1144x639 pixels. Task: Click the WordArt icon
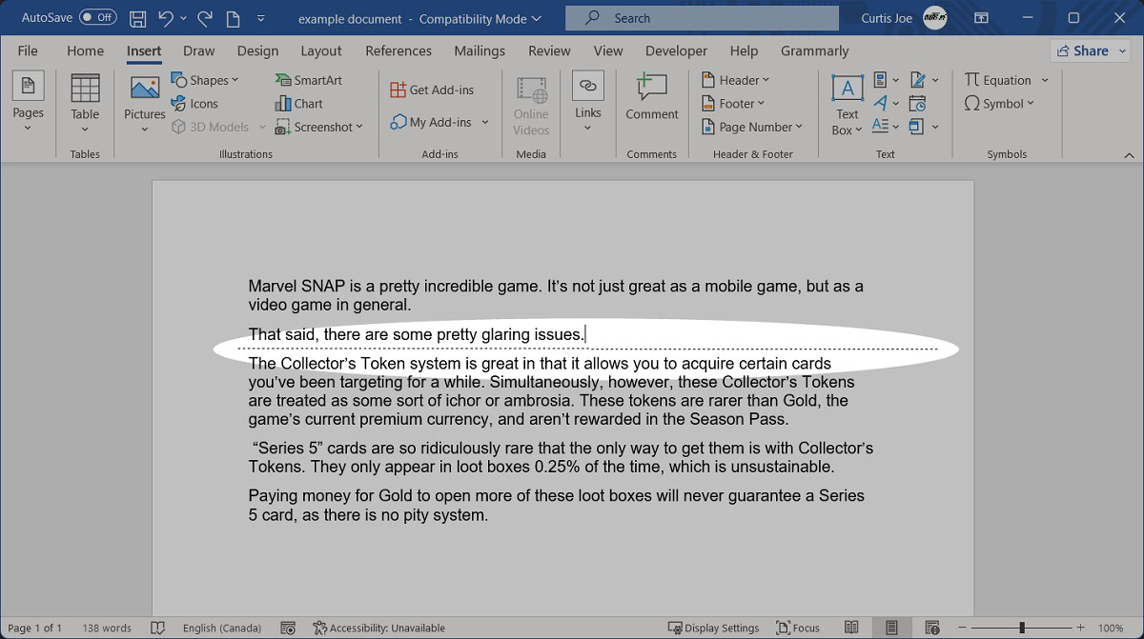click(x=880, y=103)
